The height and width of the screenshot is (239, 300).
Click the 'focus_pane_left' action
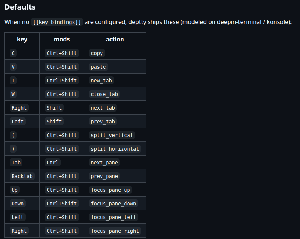point(114,217)
